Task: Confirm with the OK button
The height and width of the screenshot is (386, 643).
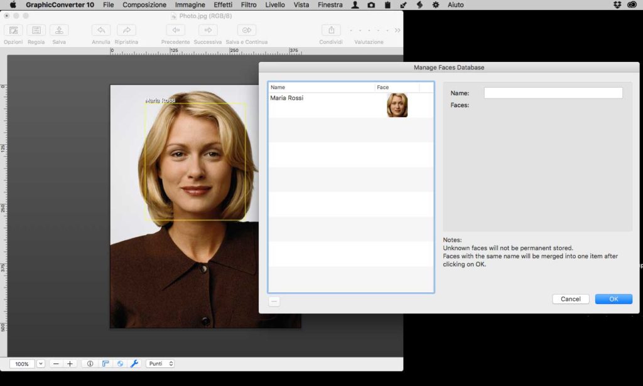Action: pyautogui.click(x=613, y=299)
